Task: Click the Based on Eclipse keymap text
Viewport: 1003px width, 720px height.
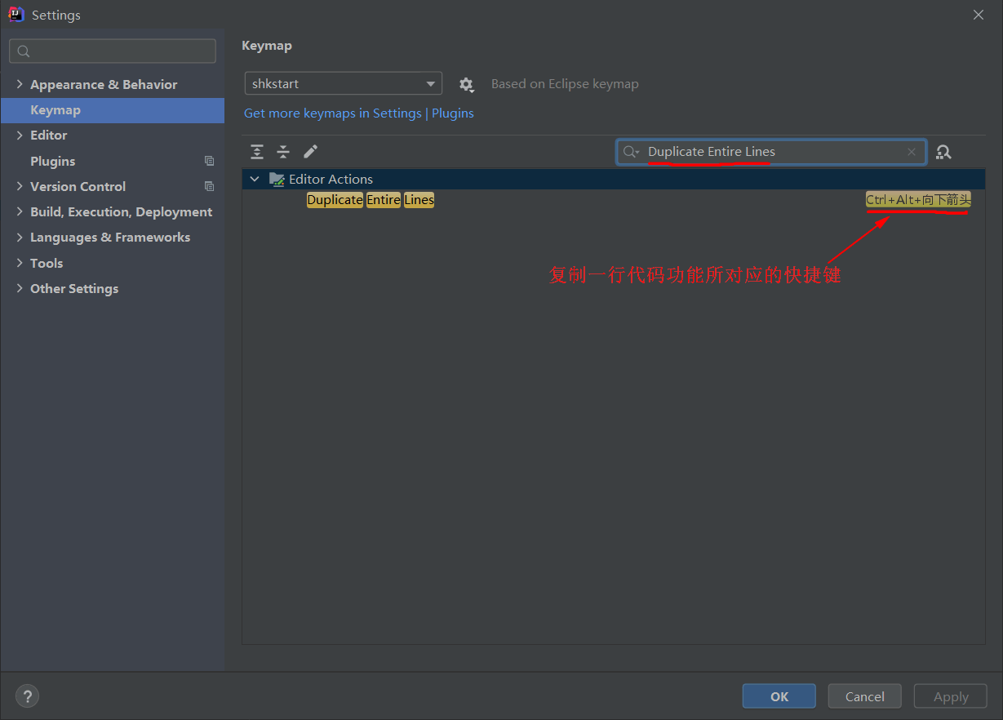Action: pos(565,84)
